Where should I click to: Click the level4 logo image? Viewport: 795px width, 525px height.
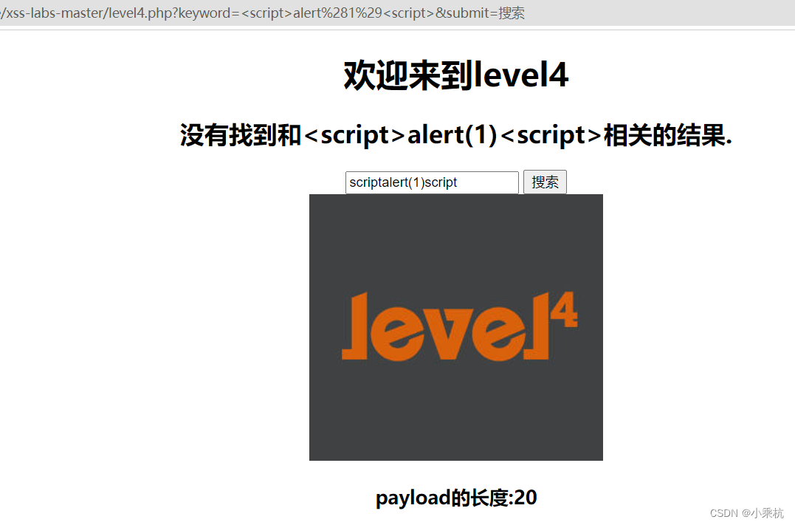click(x=455, y=327)
